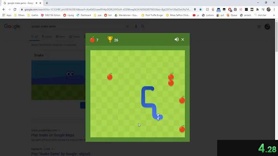Open the Usefuls bookmarks folder
Screen dimensions: 278x156
pos(33,15)
